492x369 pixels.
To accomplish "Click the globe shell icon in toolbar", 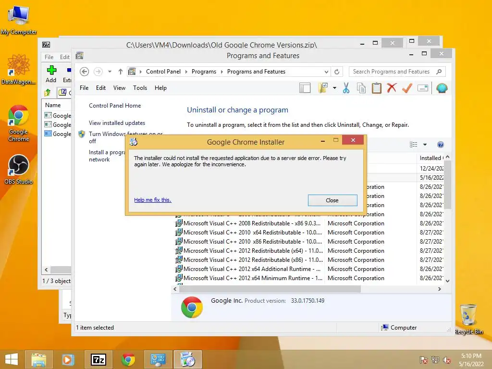I will [x=442, y=88].
